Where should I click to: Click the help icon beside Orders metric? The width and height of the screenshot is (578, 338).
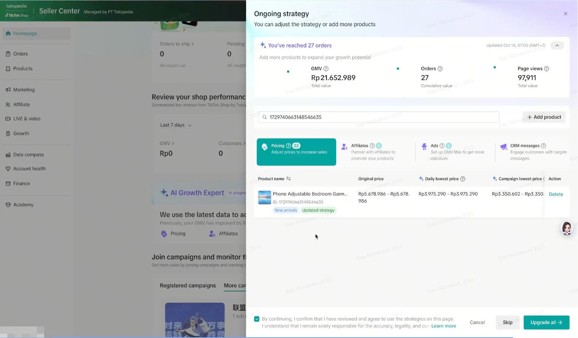click(440, 69)
